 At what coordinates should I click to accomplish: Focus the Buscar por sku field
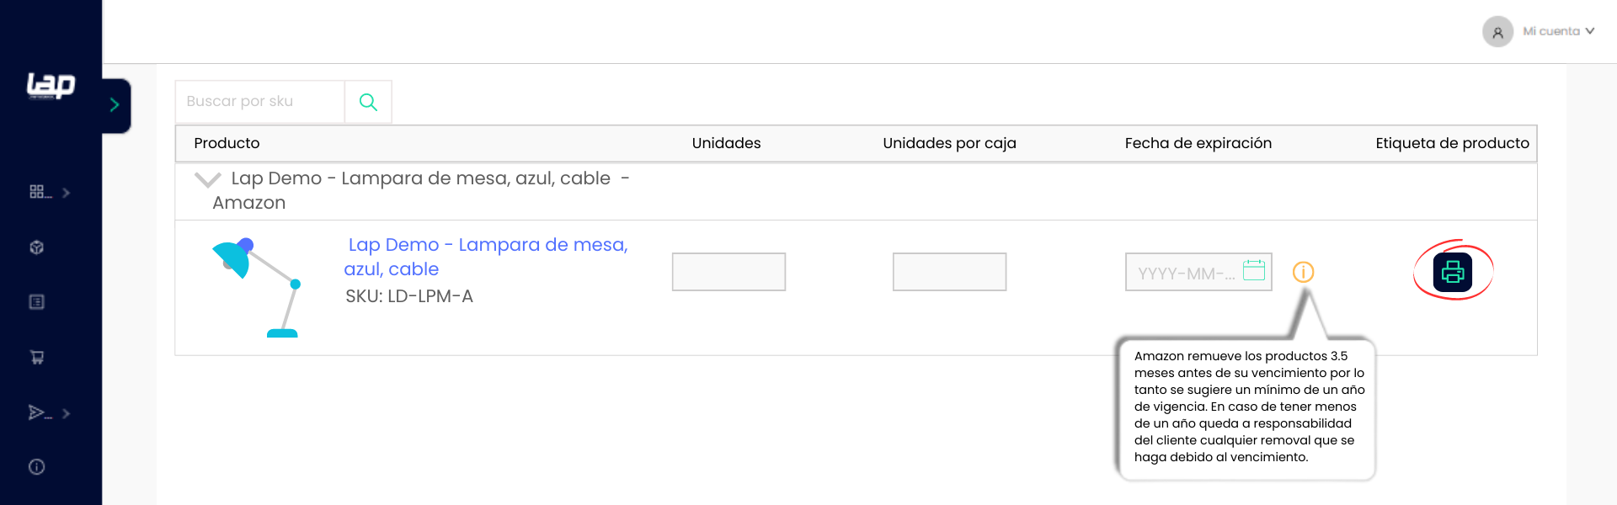(259, 102)
